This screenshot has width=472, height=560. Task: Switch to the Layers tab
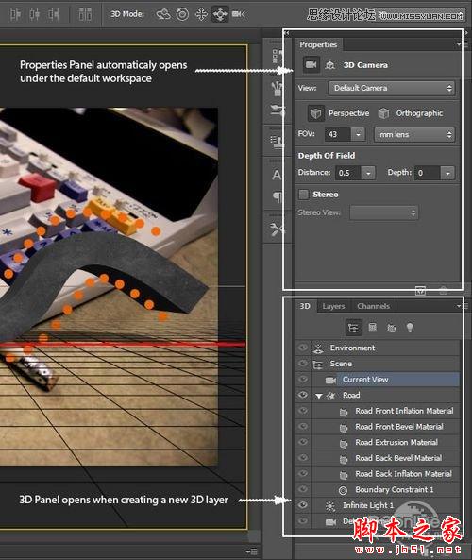333,306
